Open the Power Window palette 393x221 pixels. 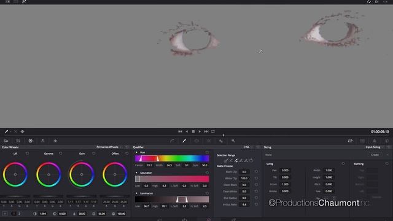196,141
